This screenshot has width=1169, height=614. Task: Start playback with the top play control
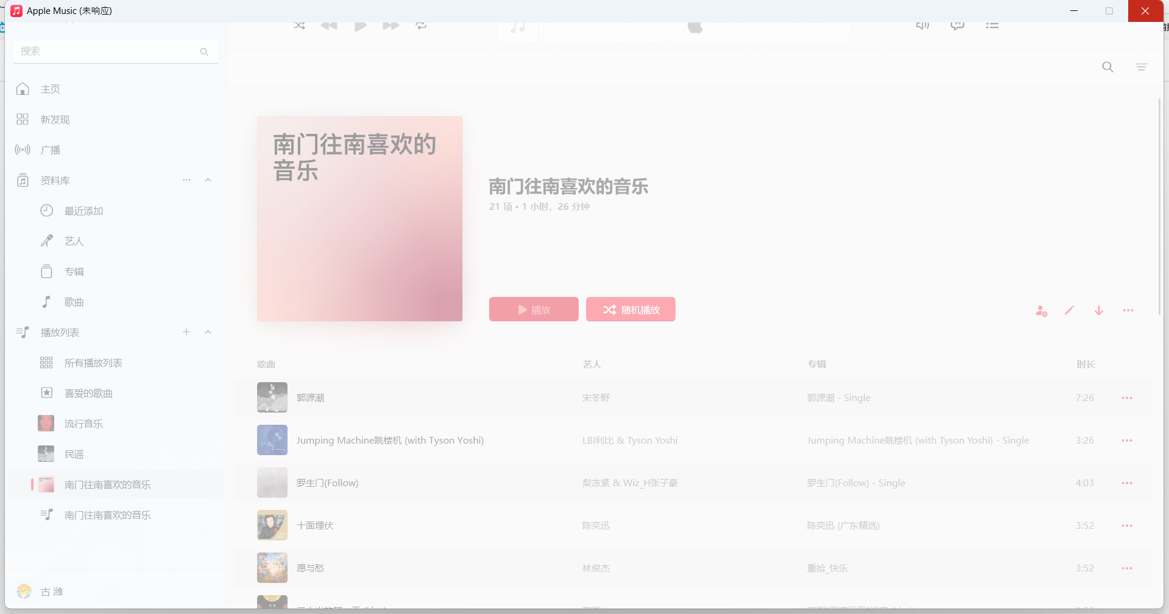point(361,26)
